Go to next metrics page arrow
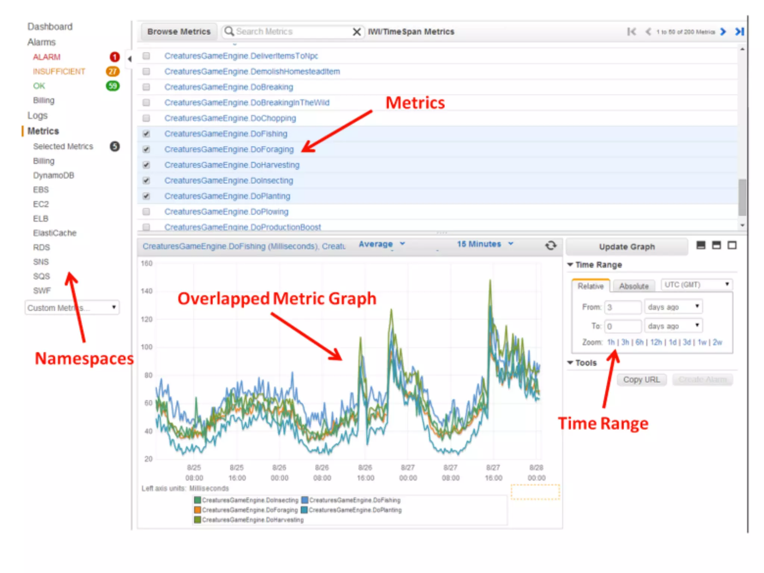This screenshot has width=764, height=573. (723, 32)
